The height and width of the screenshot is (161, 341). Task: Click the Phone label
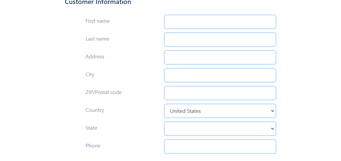click(x=93, y=146)
